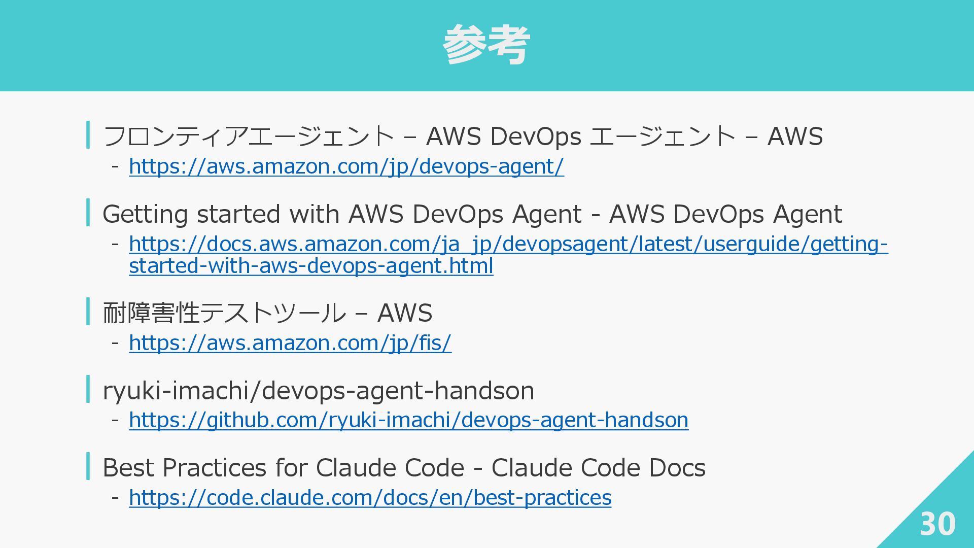Image resolution: width=974 pixels, height=548 pixels.
Task: Select the ryuki-imachi/devops-agent-handson heading
Action: [x=318, y=390]
